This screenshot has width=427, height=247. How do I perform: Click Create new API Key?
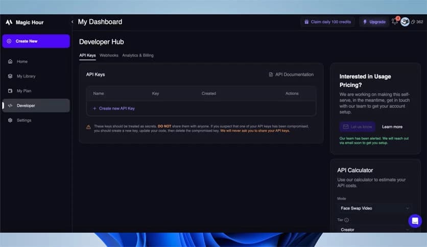(114, 108)
